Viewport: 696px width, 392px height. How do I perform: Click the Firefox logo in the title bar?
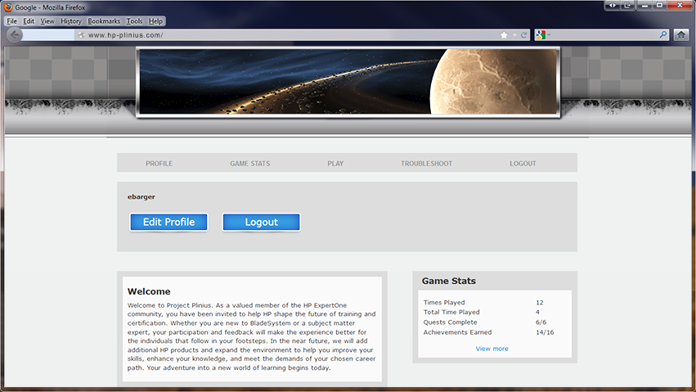[x=8, y=7]
